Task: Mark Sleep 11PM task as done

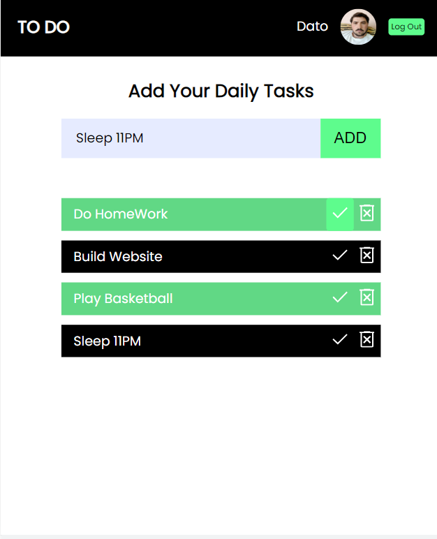Action: tap(340, 339)
